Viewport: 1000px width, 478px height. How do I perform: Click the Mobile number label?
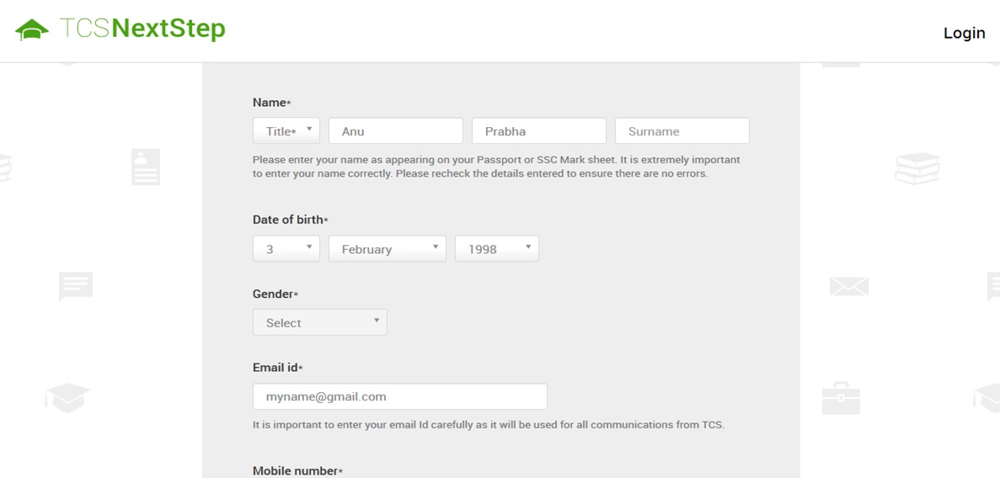[297, 470]
